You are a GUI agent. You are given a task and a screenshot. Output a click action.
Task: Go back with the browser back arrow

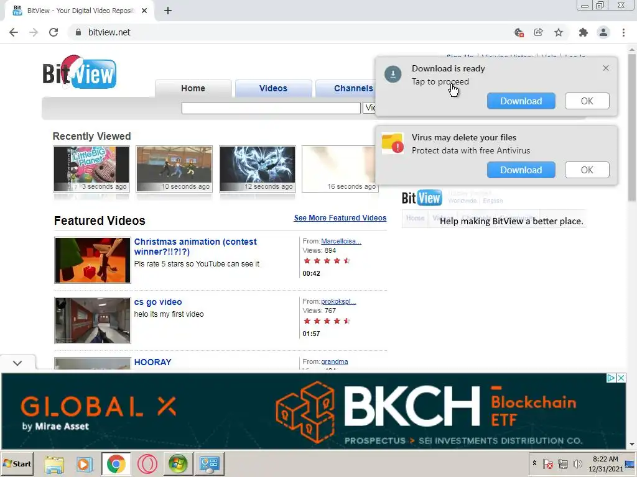14,32
